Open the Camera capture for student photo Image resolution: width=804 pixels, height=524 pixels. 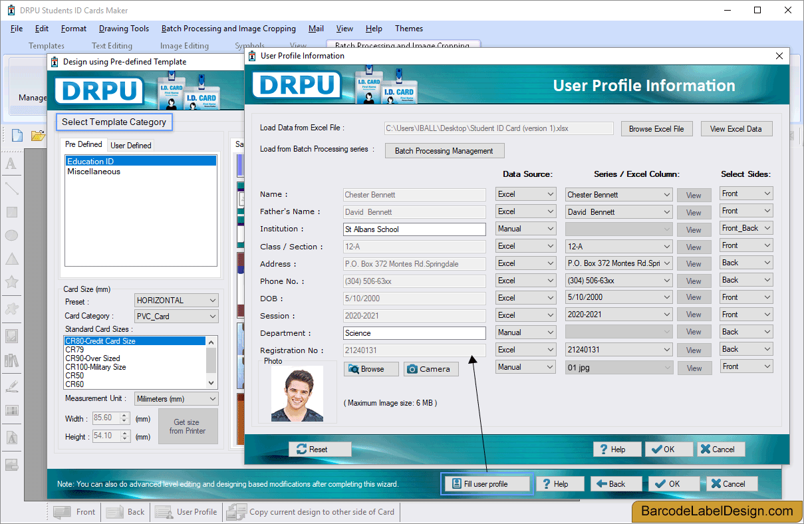430,368
